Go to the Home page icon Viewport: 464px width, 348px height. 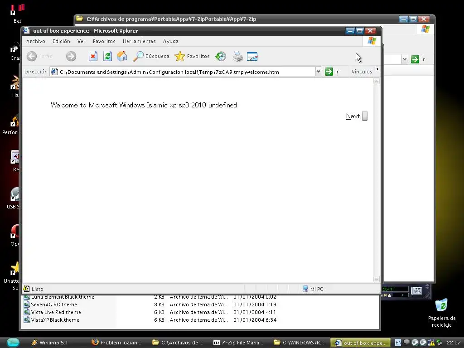[122, 56]
